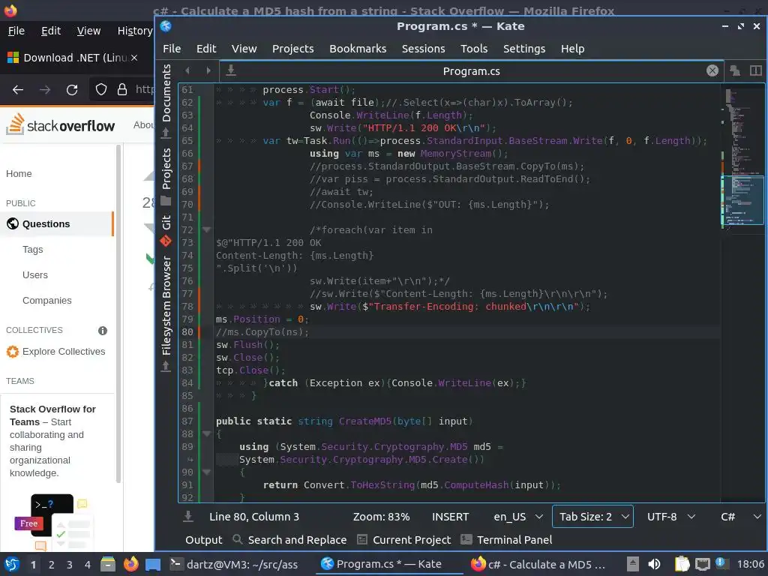This screenshot has width=768, height=576.
Task: Open Companies in Stack Overflow sidebar
Action: pos(47,300)
